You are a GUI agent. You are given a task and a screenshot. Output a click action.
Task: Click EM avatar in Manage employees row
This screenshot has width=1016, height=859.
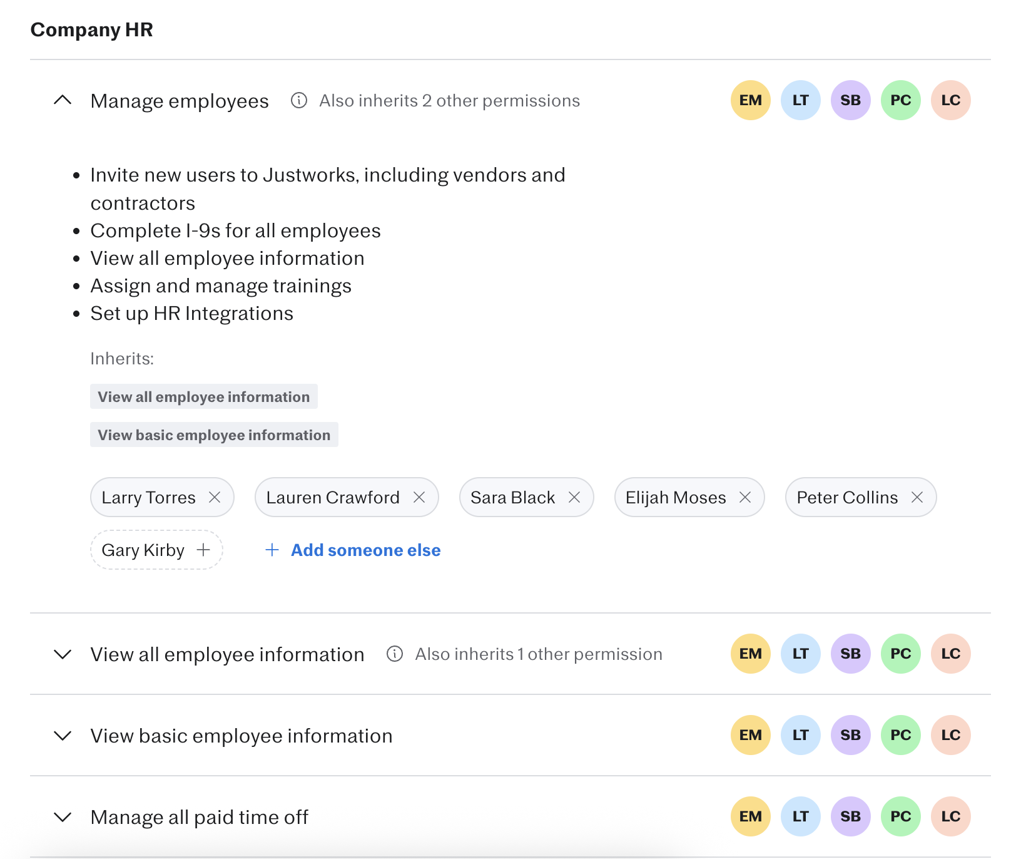coord(751,100)
